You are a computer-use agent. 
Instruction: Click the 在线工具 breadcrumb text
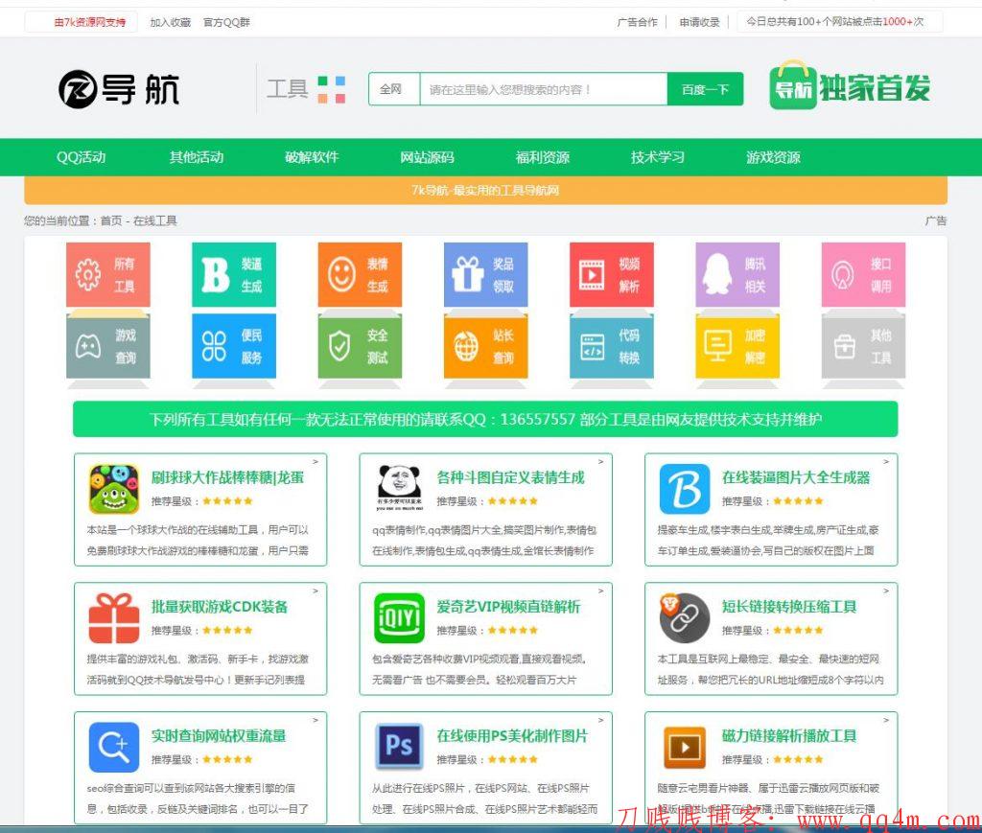click(155, 220)
